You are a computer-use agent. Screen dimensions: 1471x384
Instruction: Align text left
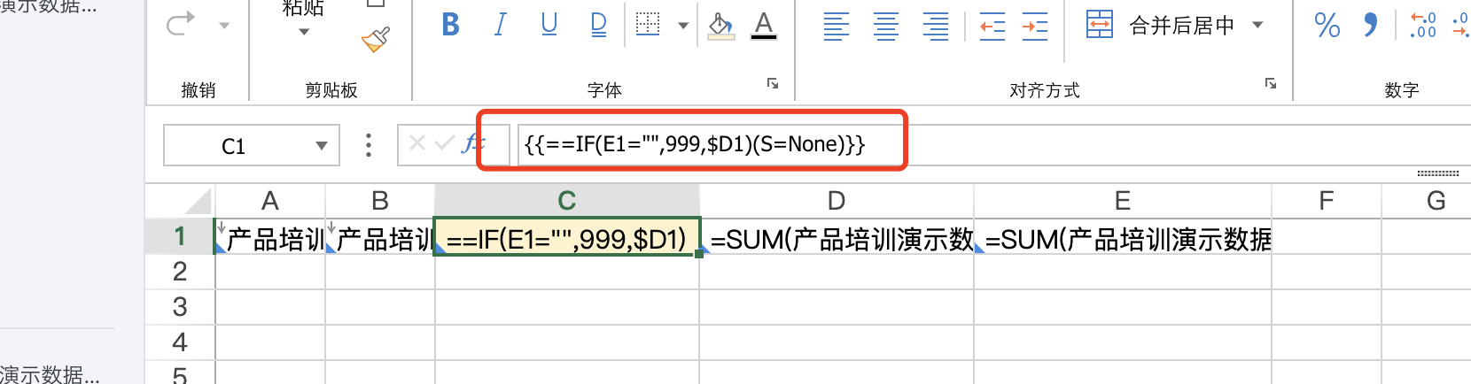click(837, 26)
